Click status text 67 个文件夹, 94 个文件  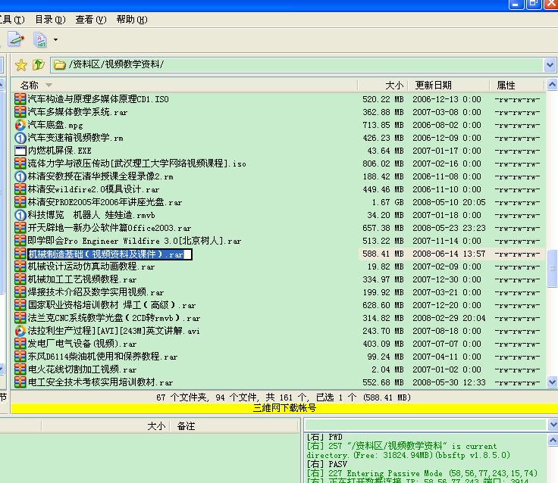pos(206,397)
